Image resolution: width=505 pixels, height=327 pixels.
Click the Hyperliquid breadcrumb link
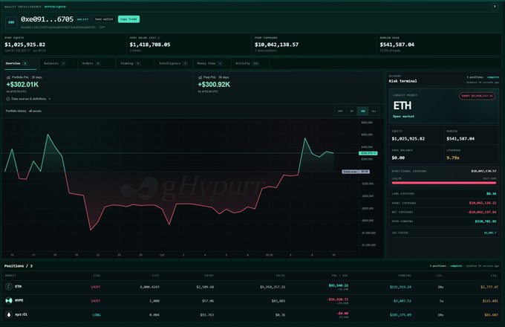55,7
